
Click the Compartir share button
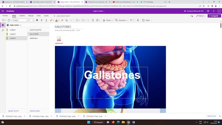(214, 16)
